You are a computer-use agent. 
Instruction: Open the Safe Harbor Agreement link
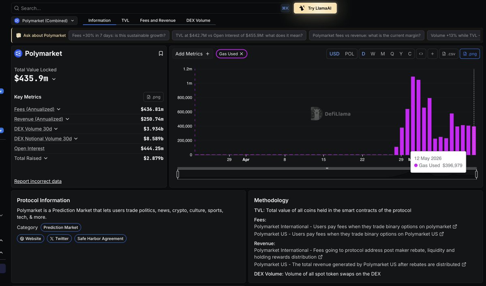coord(100,238)
